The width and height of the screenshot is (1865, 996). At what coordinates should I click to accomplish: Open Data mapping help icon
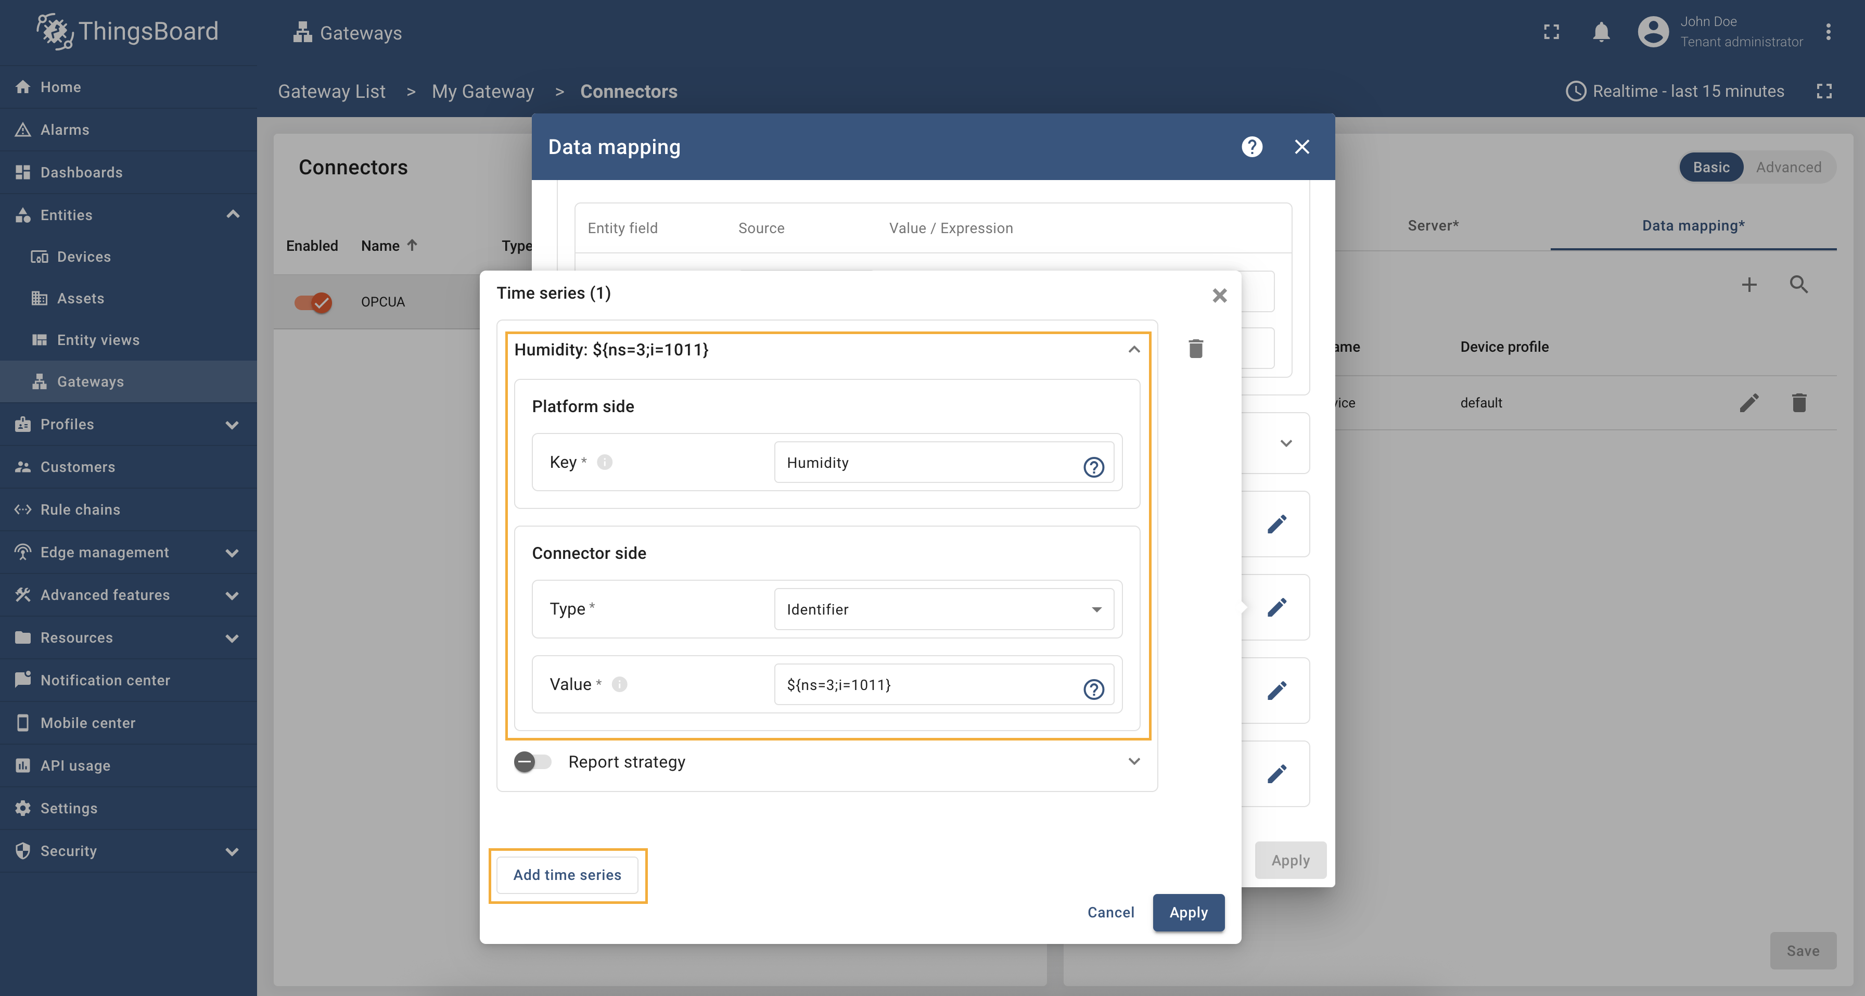point(1251,147)
